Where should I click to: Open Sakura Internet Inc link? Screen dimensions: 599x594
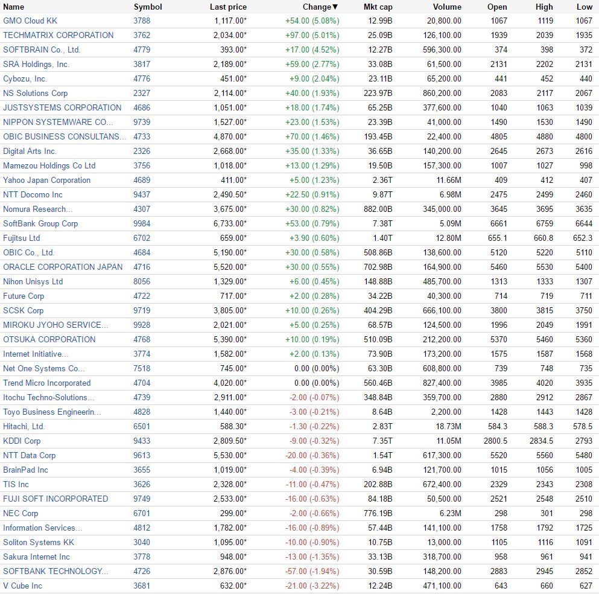[x=36, y=558]
